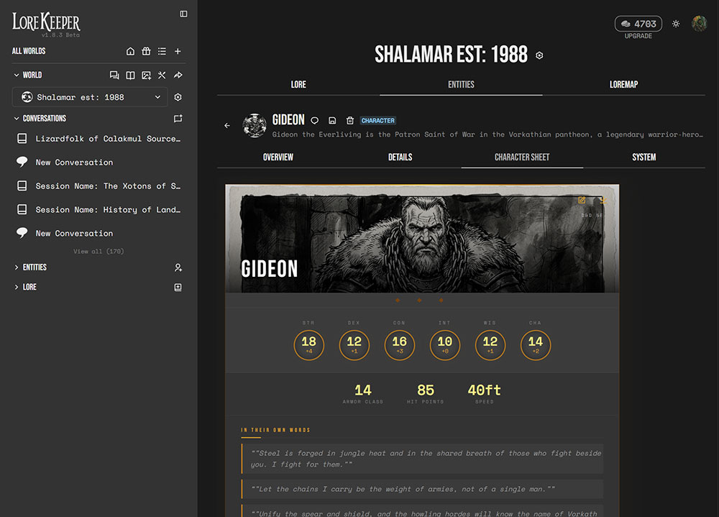719x517 pixels.
Task: Click the edit icon on Gideon's banner image
Action: click(582, 199)
